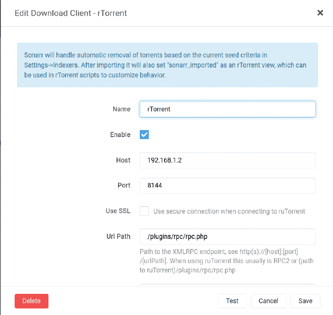Close the Edit Download Client dialog
The image size is (333, 315).
(320, 13)
